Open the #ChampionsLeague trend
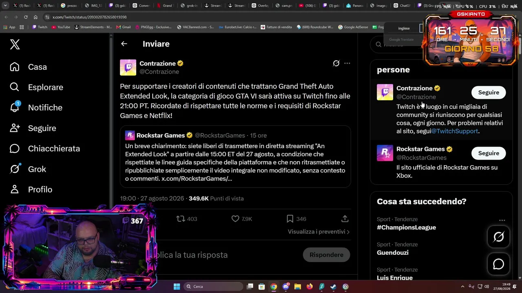Image resolution: width=522 pixels, height=293 pixels. (x=406, y=227)
